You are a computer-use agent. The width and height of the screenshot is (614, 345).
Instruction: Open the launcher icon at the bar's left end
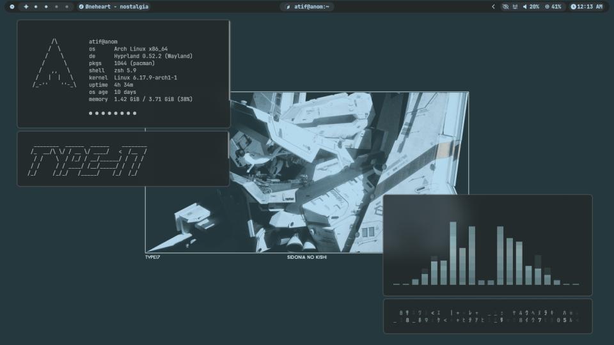(x=12, y=6)
